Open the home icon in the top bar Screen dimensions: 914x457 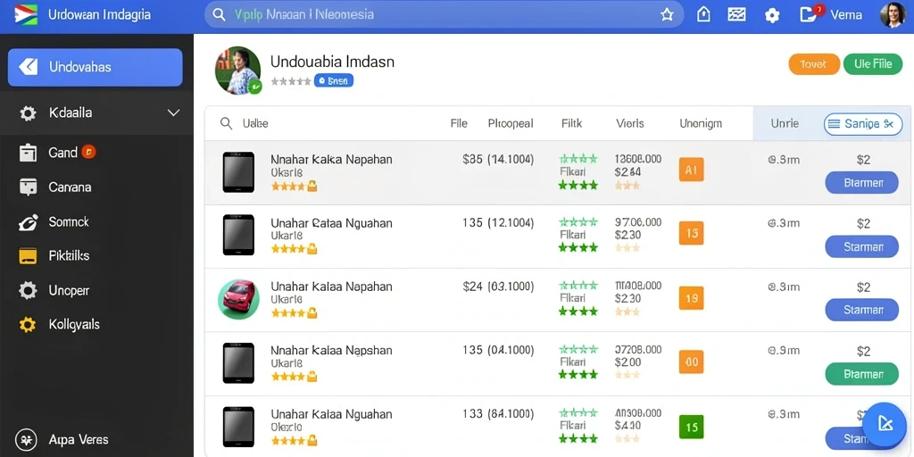[703, 15]
